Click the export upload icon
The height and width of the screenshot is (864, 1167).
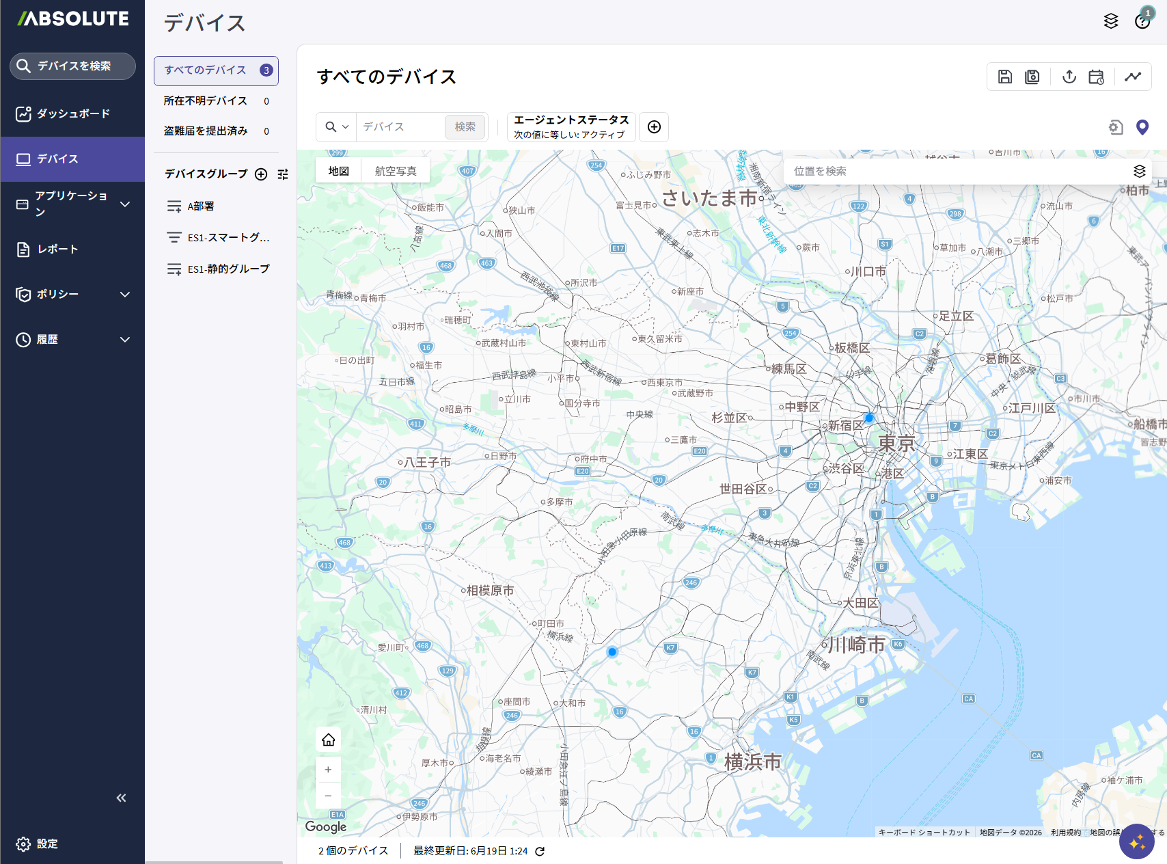click(x=1069, y=77)
